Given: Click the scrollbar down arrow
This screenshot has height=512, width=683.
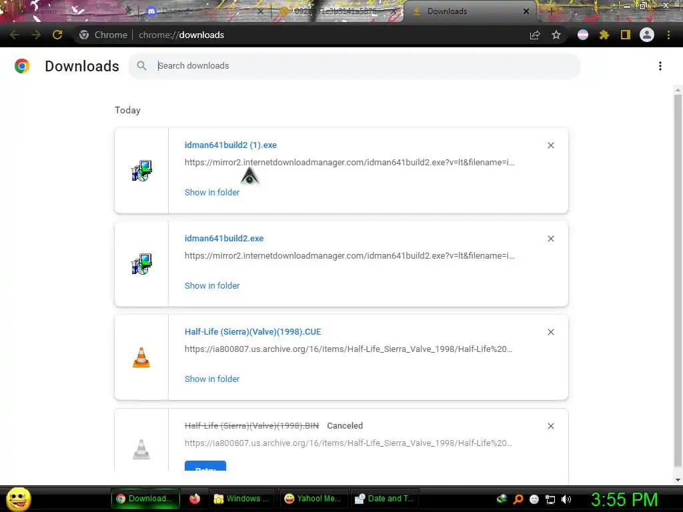Looking at the screenshot, I should [678, 480].
